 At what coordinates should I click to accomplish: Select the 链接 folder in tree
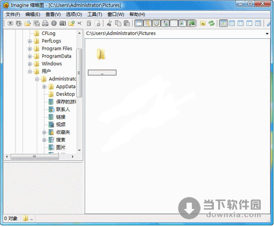pos(61,117)
